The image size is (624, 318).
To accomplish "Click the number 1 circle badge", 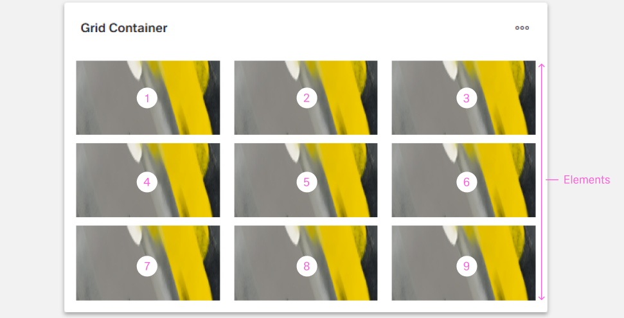I will coord(147,98).
